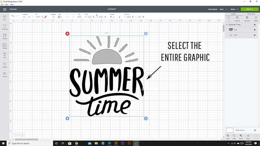Click the red delete handle on selection

click(67, 34)
